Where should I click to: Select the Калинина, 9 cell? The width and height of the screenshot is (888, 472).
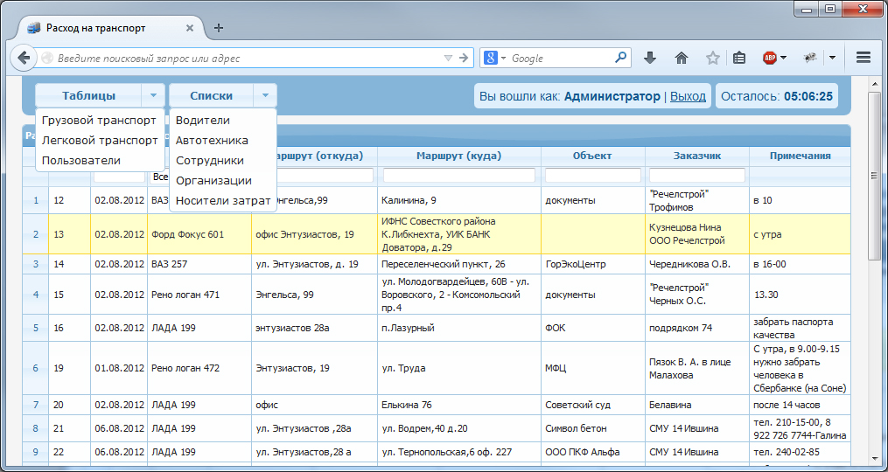tap(459, 200)
